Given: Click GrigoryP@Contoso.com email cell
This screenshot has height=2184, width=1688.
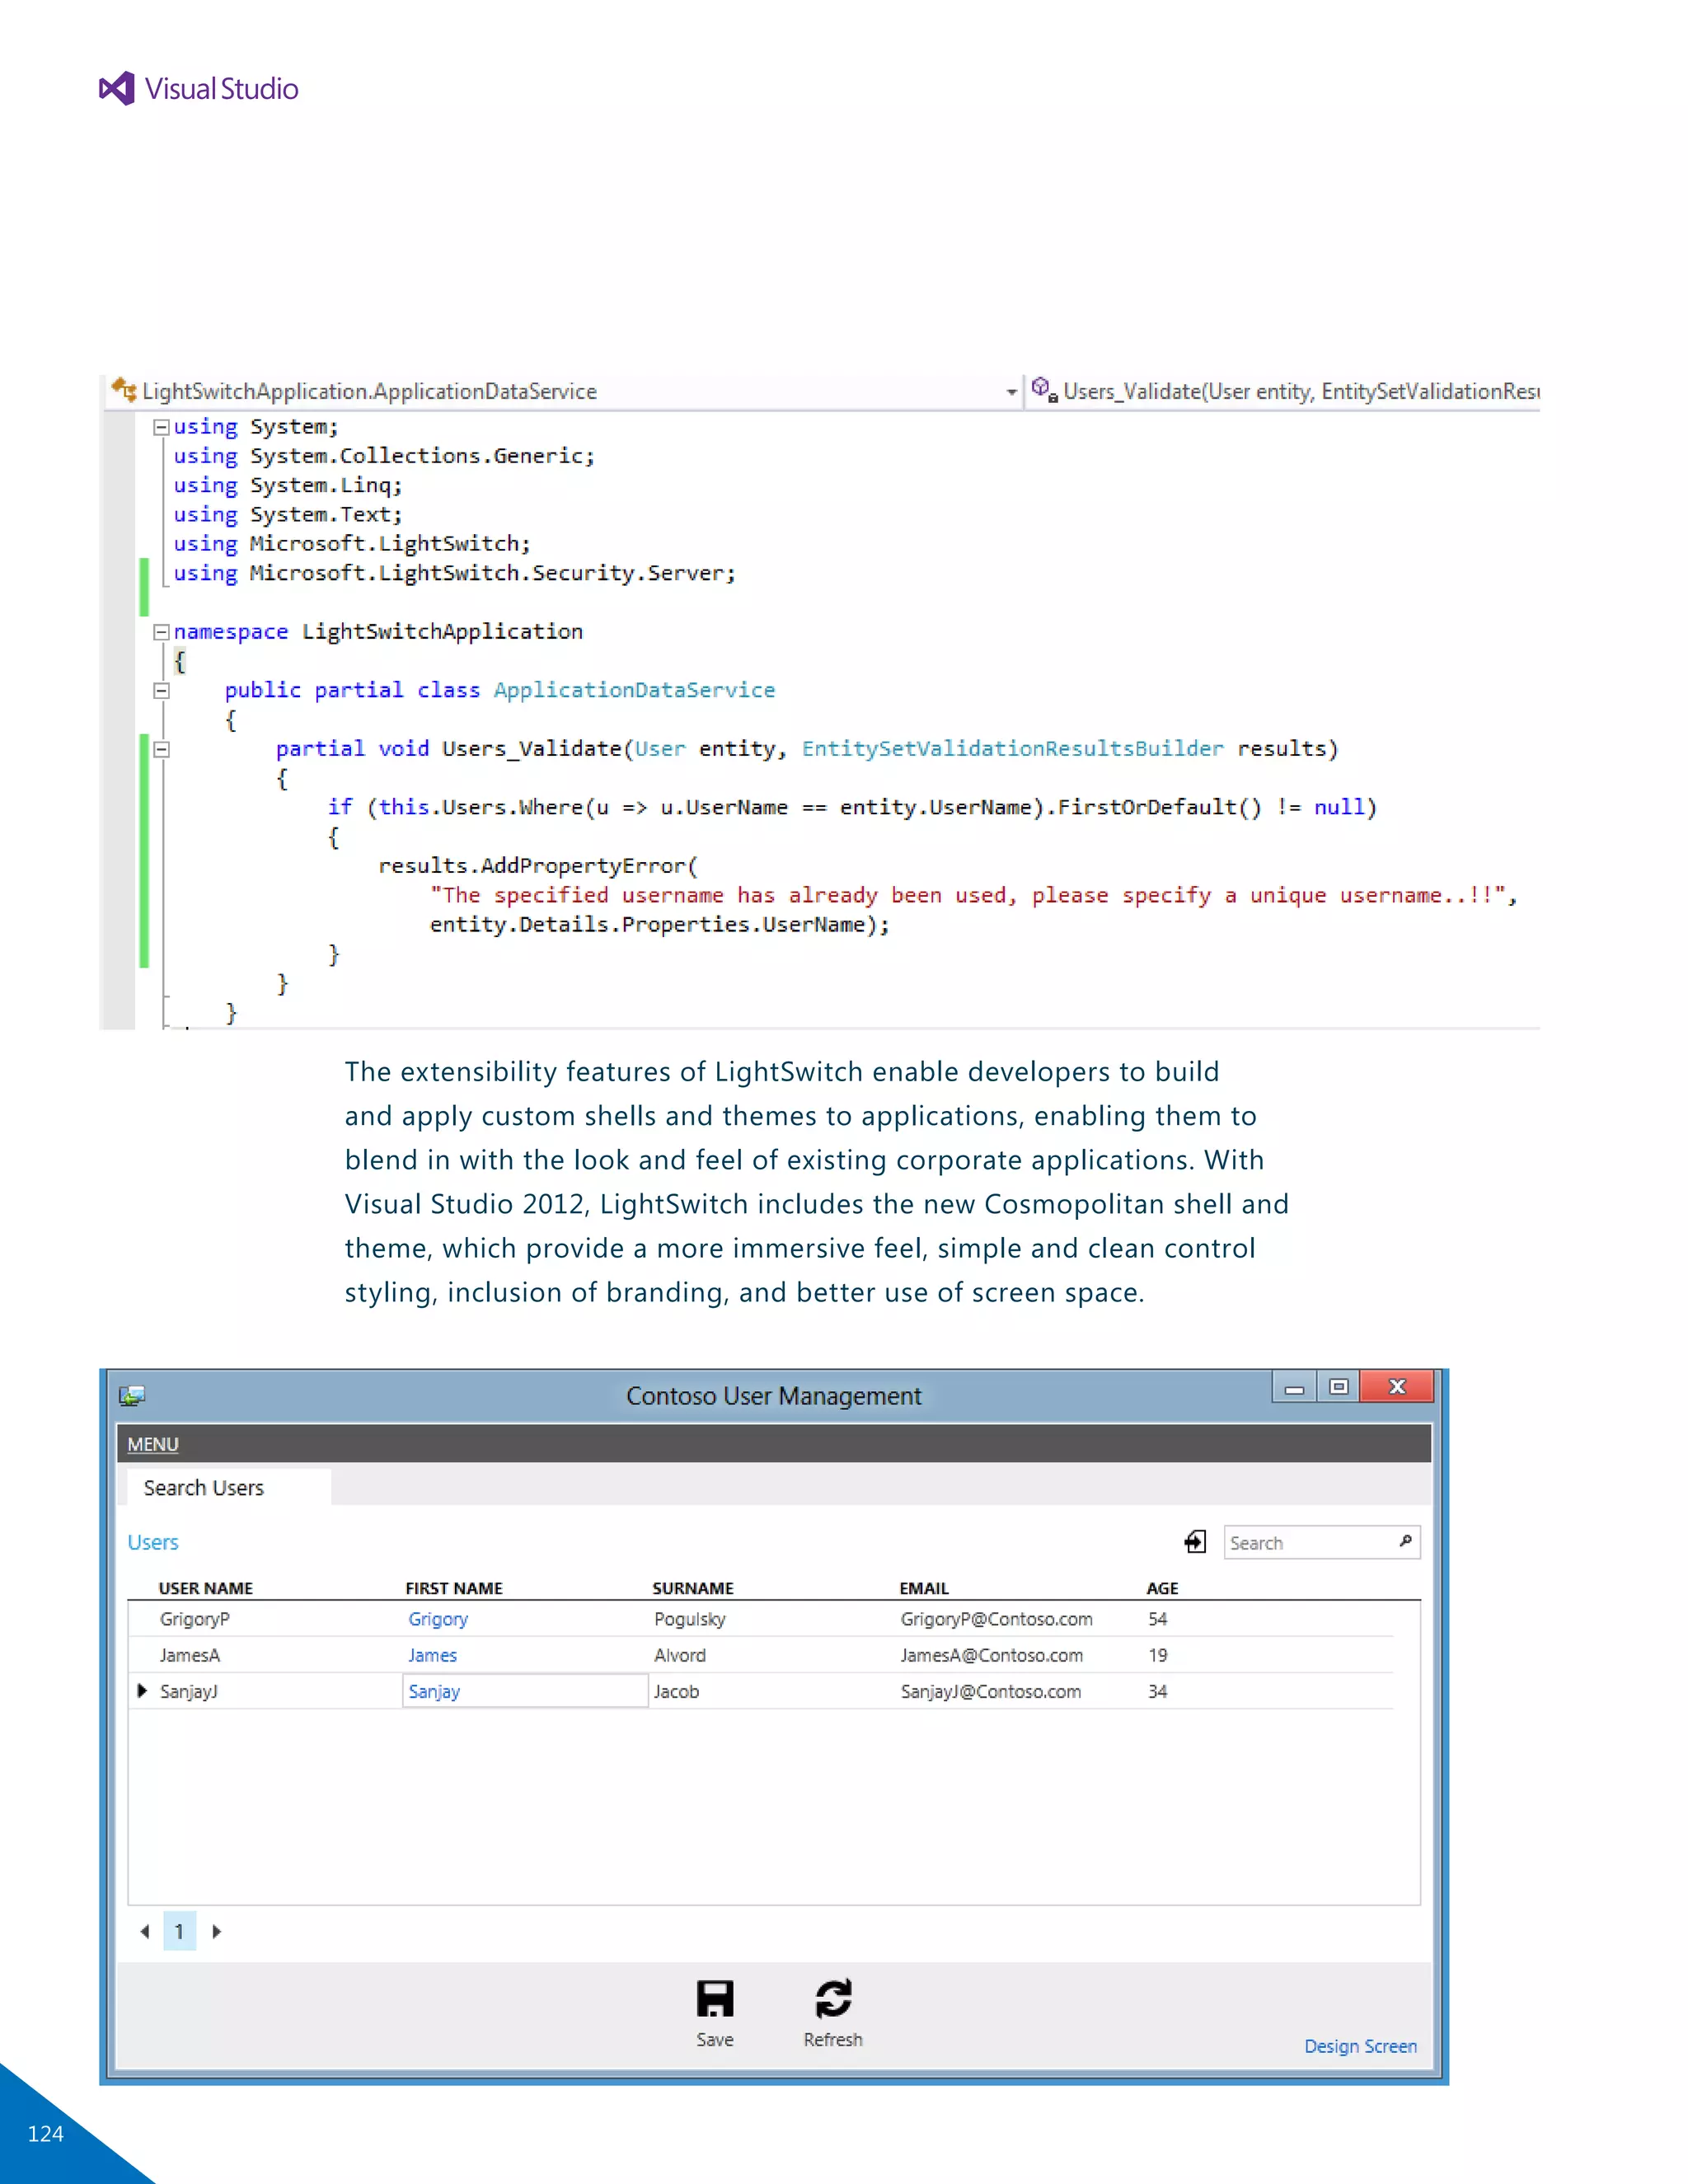Looking at the screenshot, I should click(x=996, y=1619).
